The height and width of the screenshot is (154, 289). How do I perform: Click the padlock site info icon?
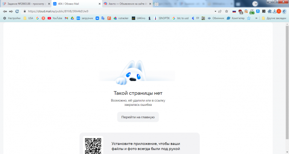pos(25,11)
